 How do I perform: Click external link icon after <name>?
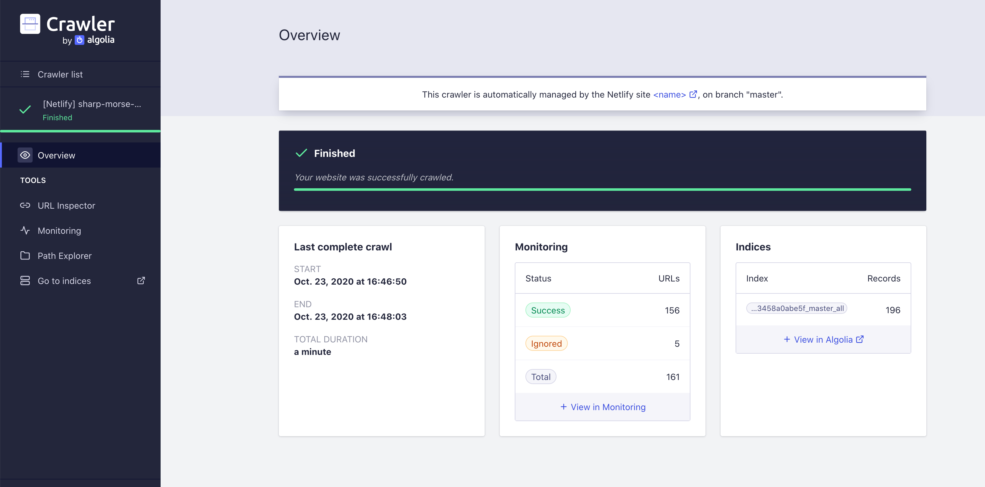click(693, 94)
